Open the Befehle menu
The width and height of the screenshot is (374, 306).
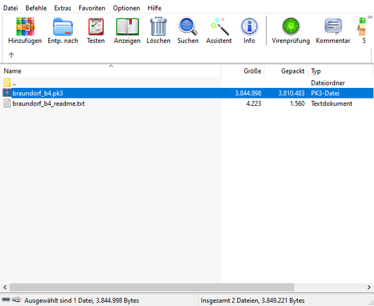[36, 8]
